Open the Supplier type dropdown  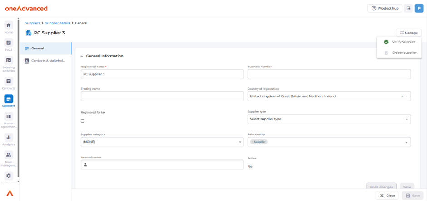coord(329,119)
